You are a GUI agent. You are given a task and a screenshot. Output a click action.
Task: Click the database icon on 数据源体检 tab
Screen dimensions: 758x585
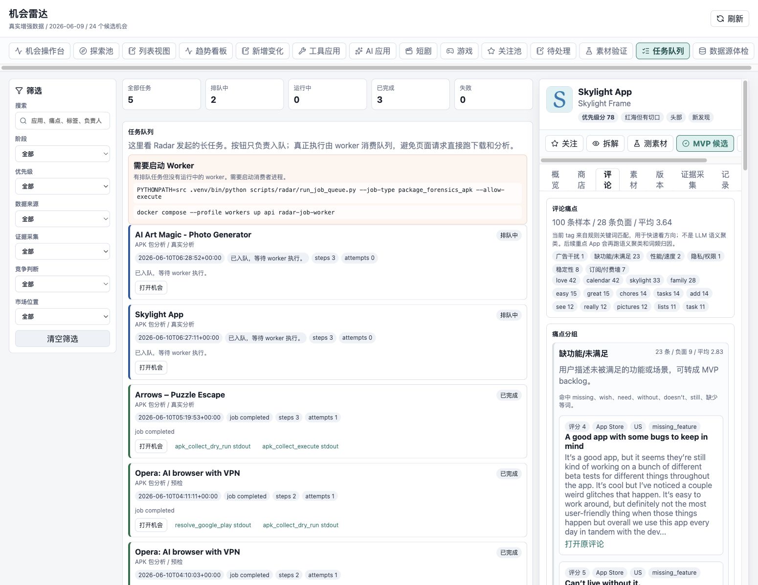703,51
